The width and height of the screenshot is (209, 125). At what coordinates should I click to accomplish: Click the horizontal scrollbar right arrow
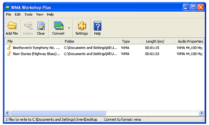201,113
